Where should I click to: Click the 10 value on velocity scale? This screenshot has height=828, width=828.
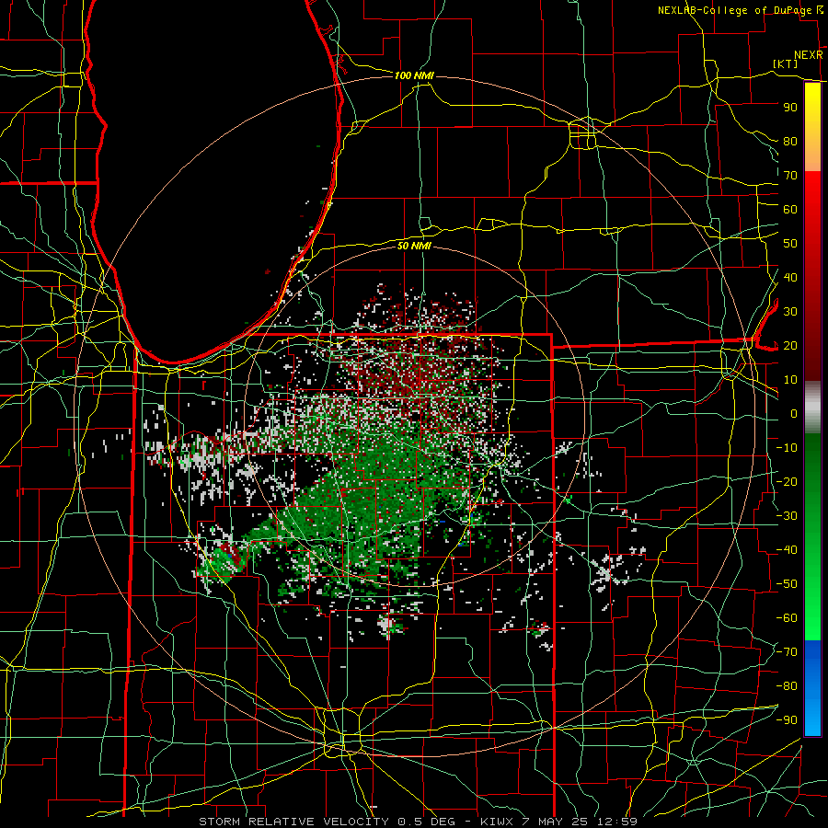(x=790, y=380)
